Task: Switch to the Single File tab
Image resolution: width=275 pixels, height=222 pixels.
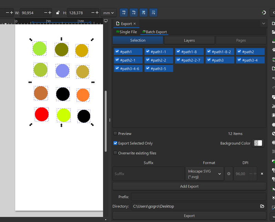Action: (127, 32)
